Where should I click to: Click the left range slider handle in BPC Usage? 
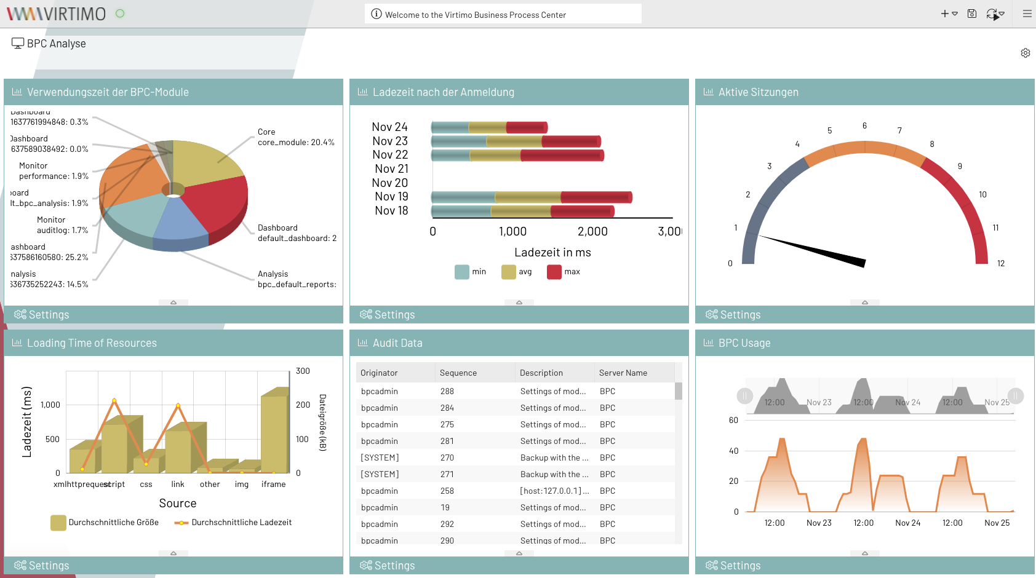(x=745, y=396)
